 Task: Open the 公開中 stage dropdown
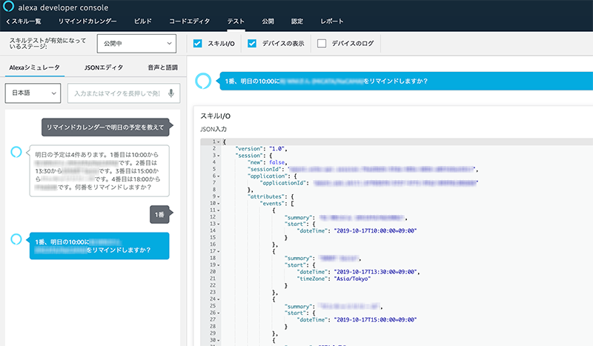click(136, 44)
